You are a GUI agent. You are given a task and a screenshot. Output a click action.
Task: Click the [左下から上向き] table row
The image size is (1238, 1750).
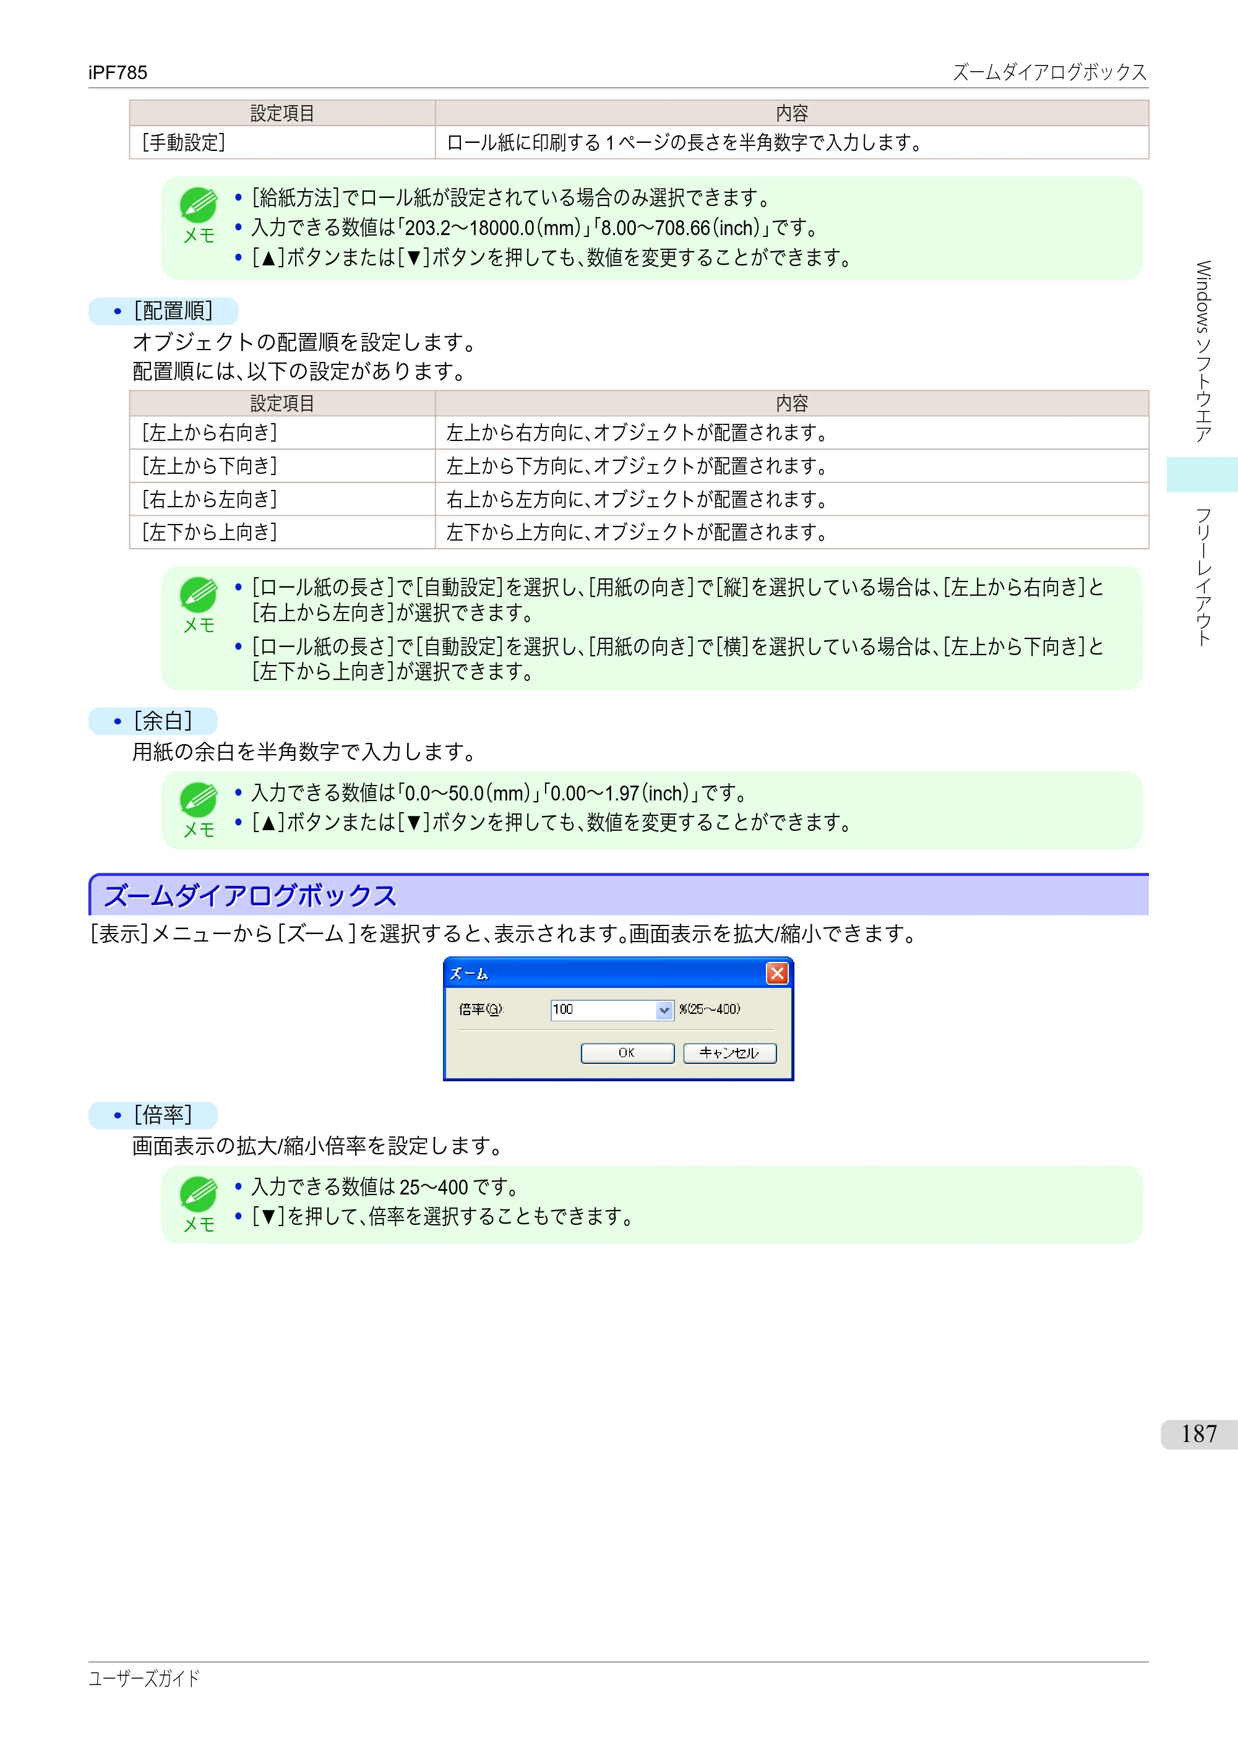639,532
